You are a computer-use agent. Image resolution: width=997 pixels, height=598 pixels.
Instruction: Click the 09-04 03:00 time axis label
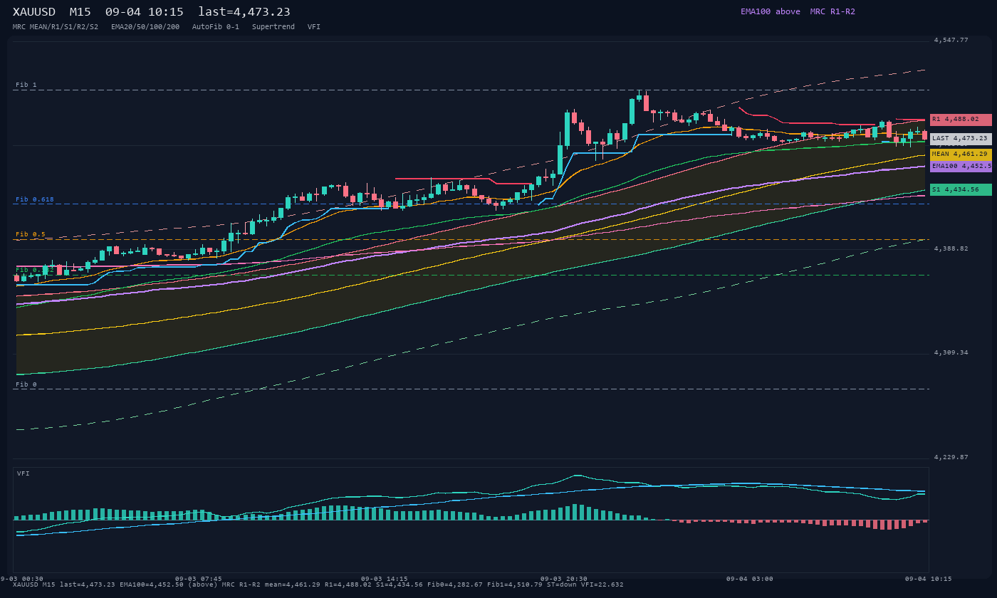click(x=750, y=579)
